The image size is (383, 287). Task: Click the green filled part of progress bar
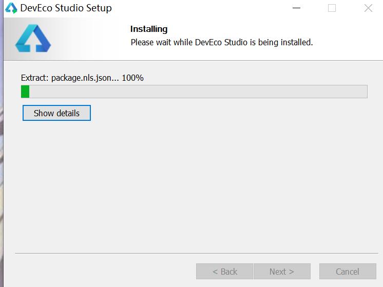(x=25, y=92)
